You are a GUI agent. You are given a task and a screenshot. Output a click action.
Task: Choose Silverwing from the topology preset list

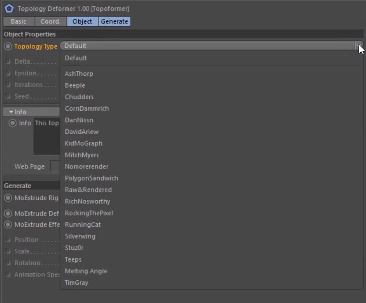point(80,236)
